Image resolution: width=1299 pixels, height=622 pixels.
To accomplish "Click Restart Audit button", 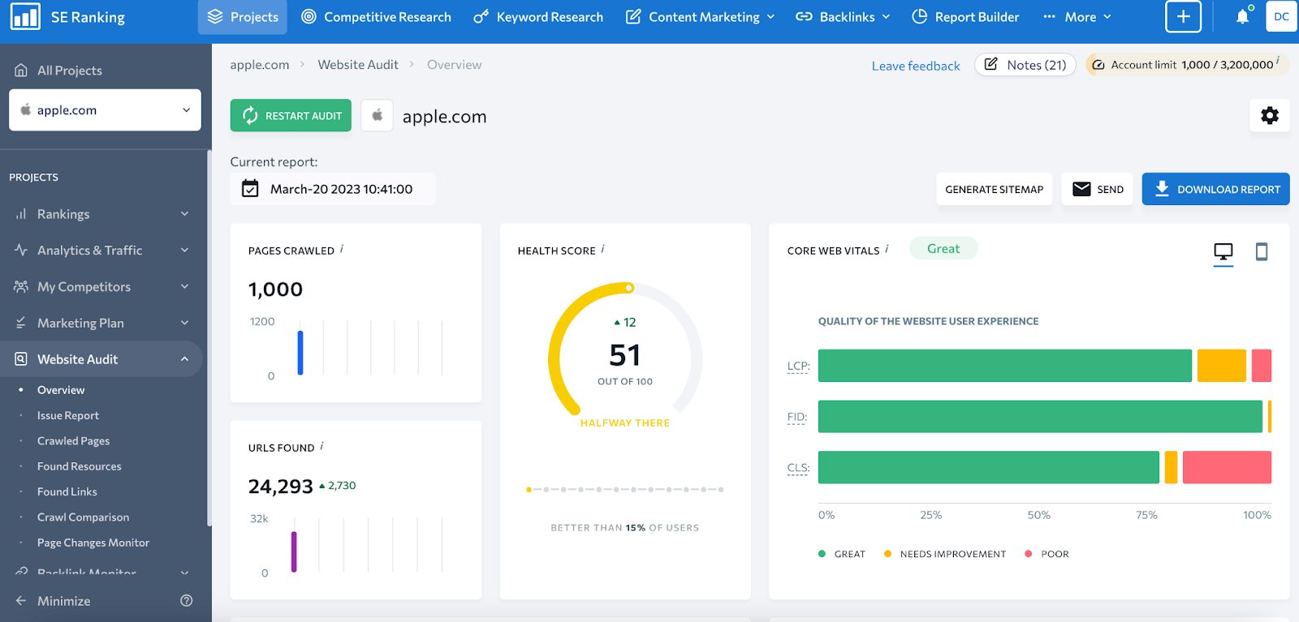I will pos(291,115).
